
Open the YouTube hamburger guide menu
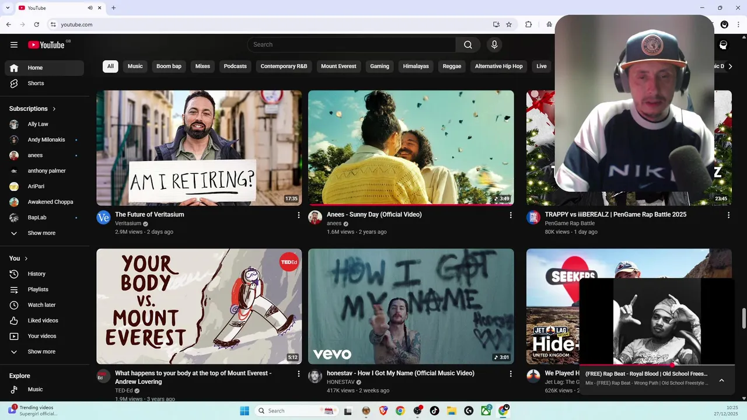(x=14, y=45)
